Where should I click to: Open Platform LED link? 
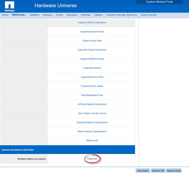tap(92, 140)
